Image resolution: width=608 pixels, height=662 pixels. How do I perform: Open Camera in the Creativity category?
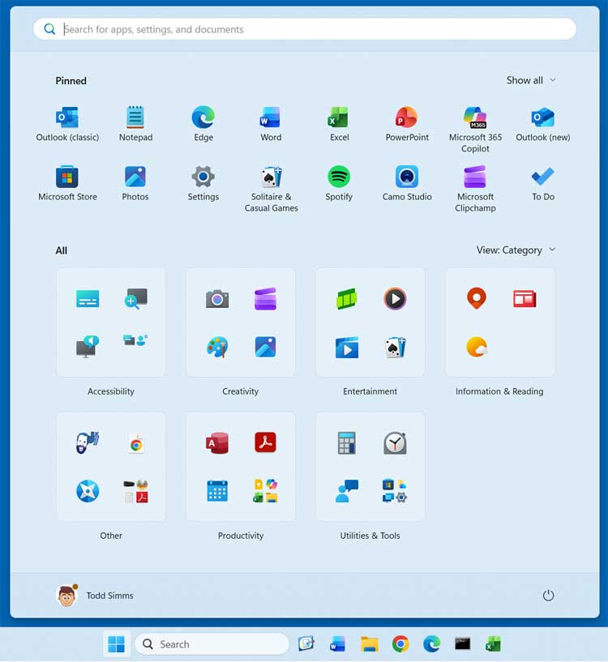pyautogui.click(x=217, y=299)
